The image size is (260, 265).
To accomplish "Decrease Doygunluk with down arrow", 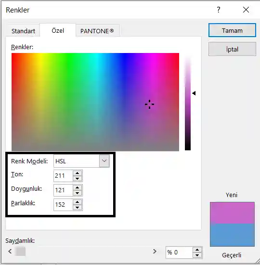I will pyautogui.click(x=78, y=193).
